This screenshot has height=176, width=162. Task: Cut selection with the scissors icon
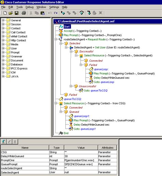pos(31,13)
